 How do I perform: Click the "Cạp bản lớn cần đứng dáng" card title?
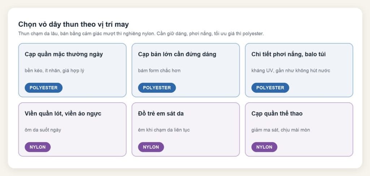coord(177,55)
